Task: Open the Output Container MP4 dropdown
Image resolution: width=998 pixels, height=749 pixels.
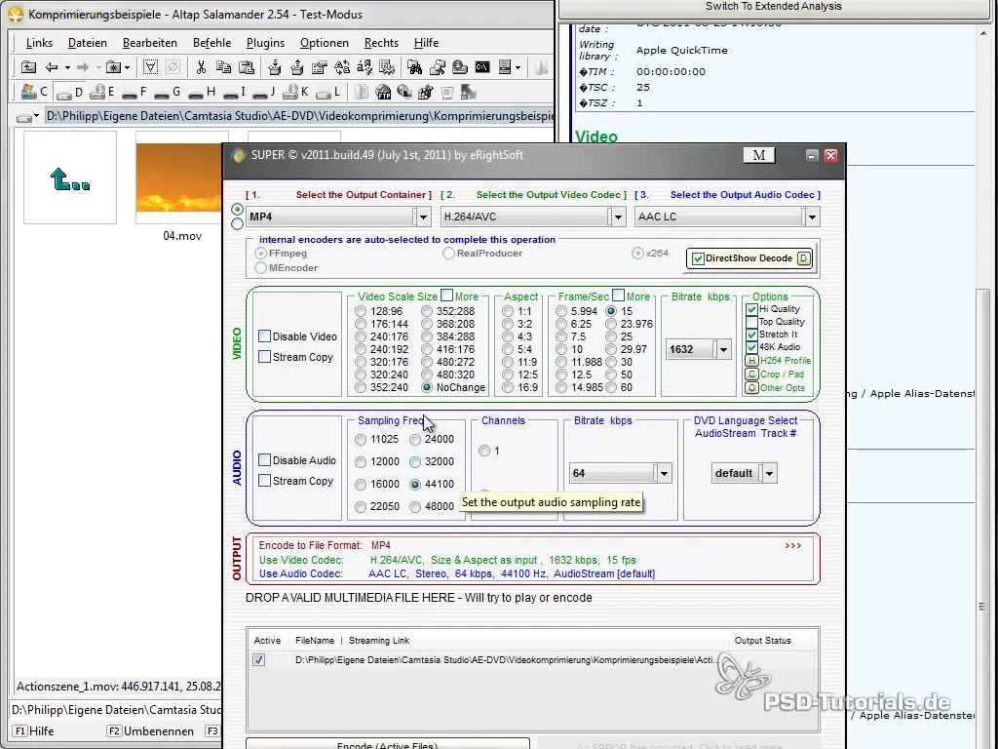Action: pos(423,217)
